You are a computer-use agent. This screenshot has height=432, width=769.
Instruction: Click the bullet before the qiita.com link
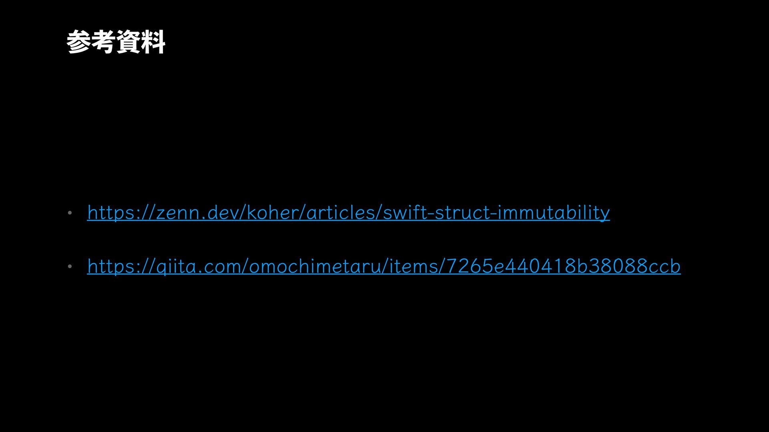[70, 266]
